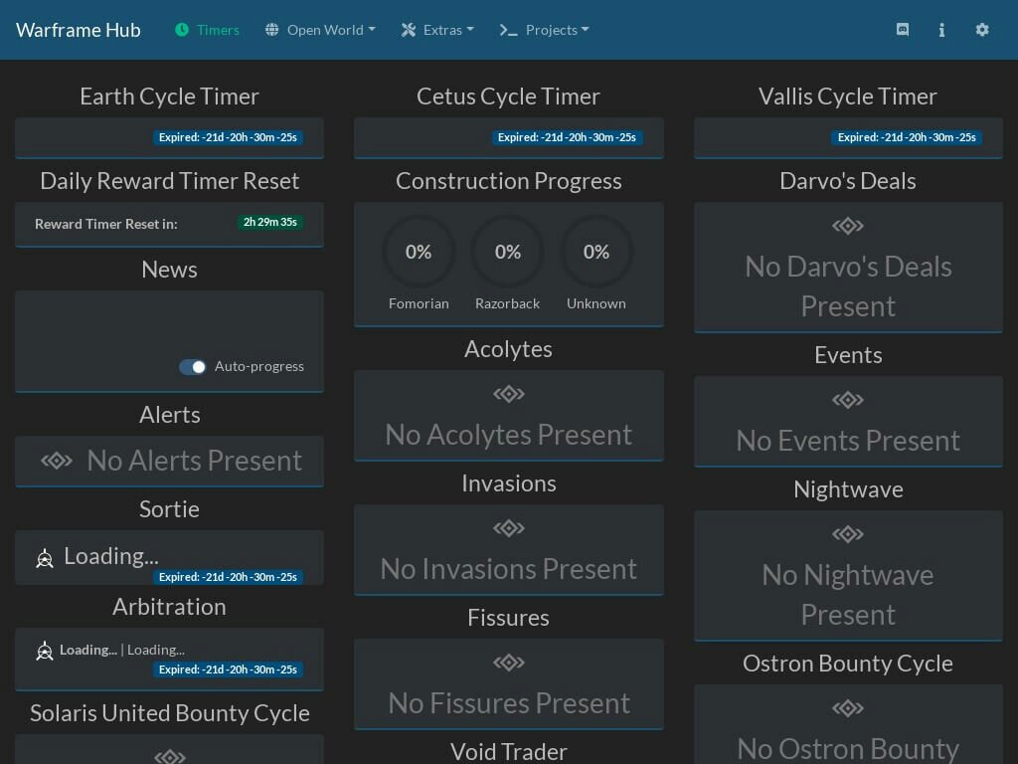The height and width of the screenshot is (764, 1018).
Task: Open the settings gear icon
Action: [982, 30]
